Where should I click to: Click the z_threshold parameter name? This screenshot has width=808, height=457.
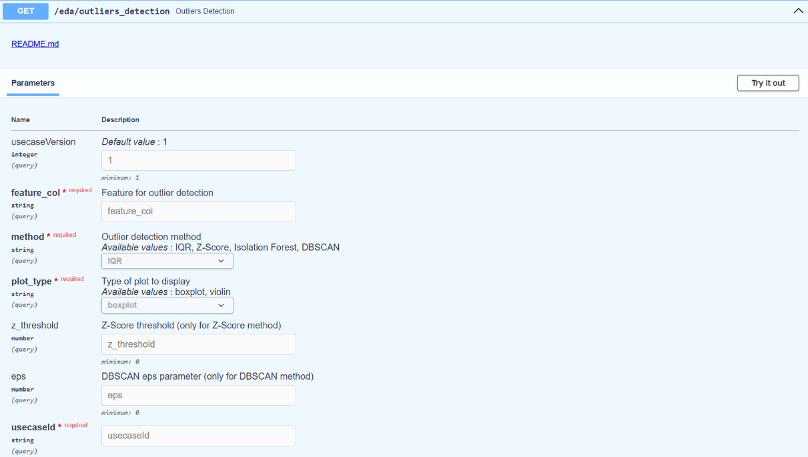pyautogui.click(x=35, y=326)
